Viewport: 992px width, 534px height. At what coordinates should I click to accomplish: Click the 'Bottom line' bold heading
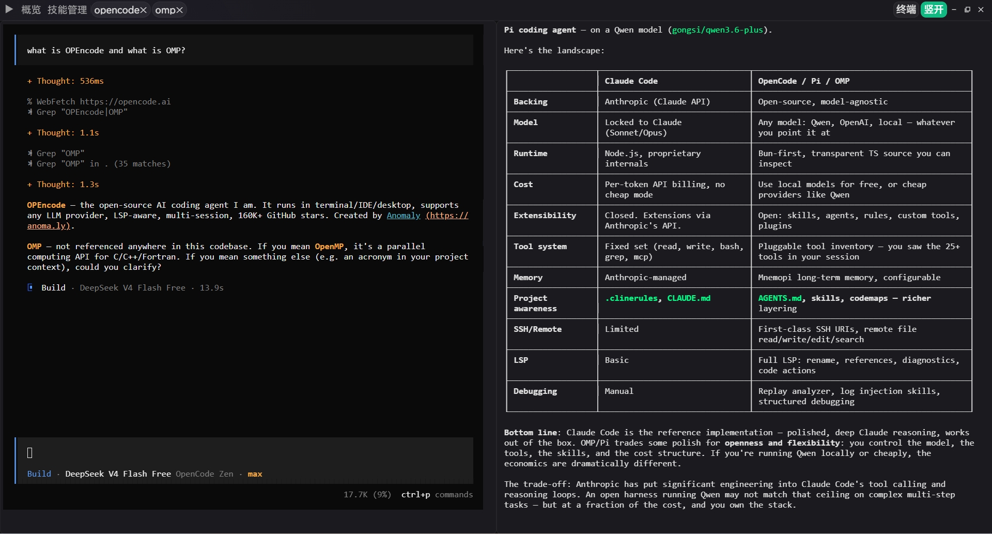click(530, 433)
